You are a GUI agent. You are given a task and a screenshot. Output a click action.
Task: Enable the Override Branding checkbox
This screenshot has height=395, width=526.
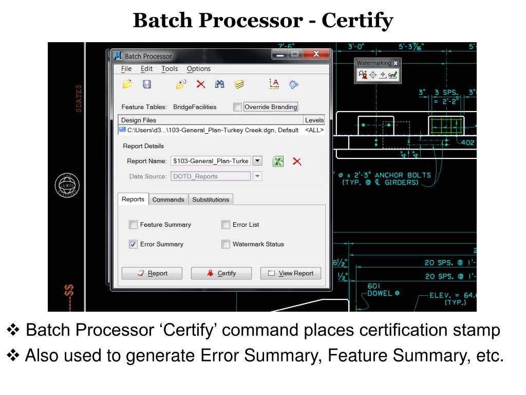pos(237,107)
